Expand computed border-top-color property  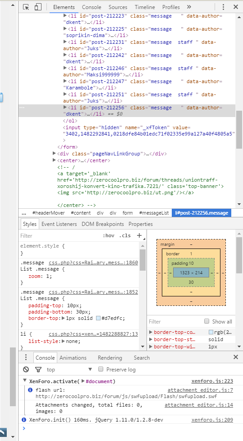click(x=151, y=332)
